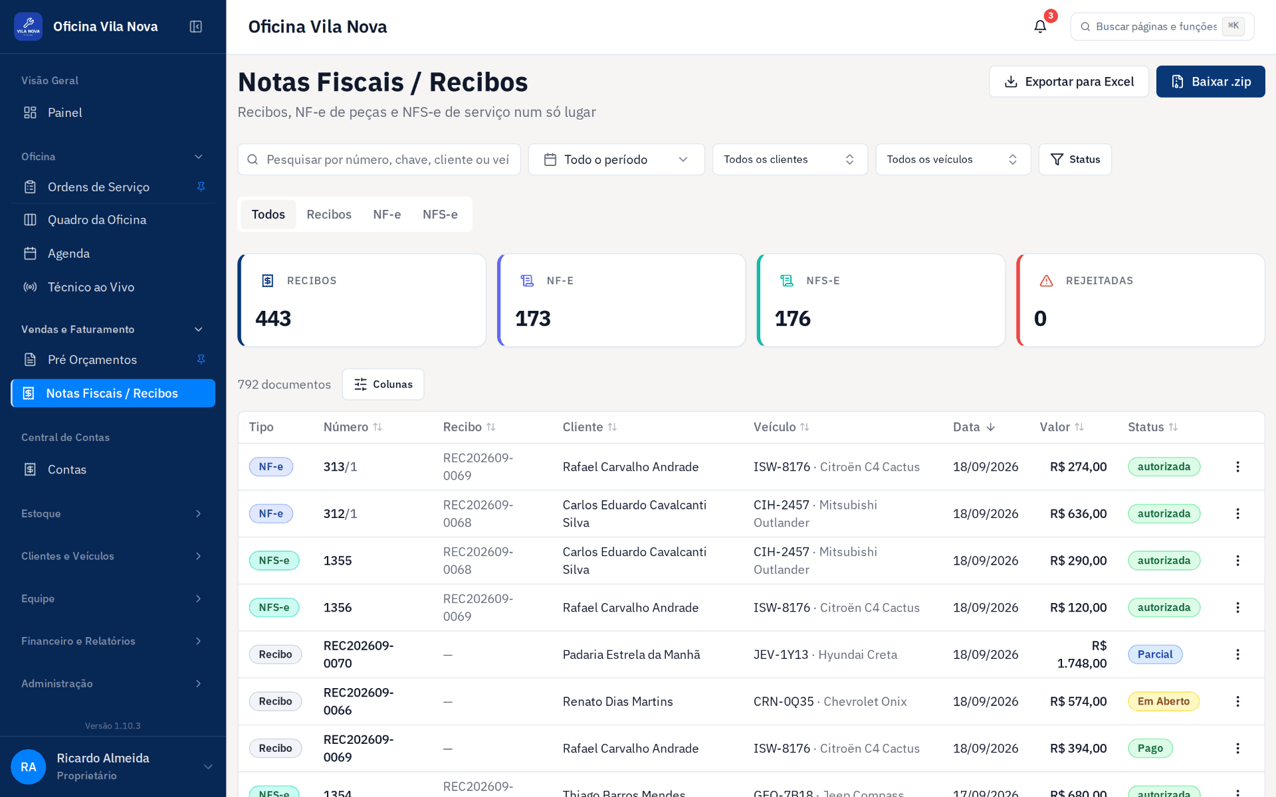Expand Financeiro e Relatórios section
The height and width of the screenshot is (797, 1276).
coord(113,641)
